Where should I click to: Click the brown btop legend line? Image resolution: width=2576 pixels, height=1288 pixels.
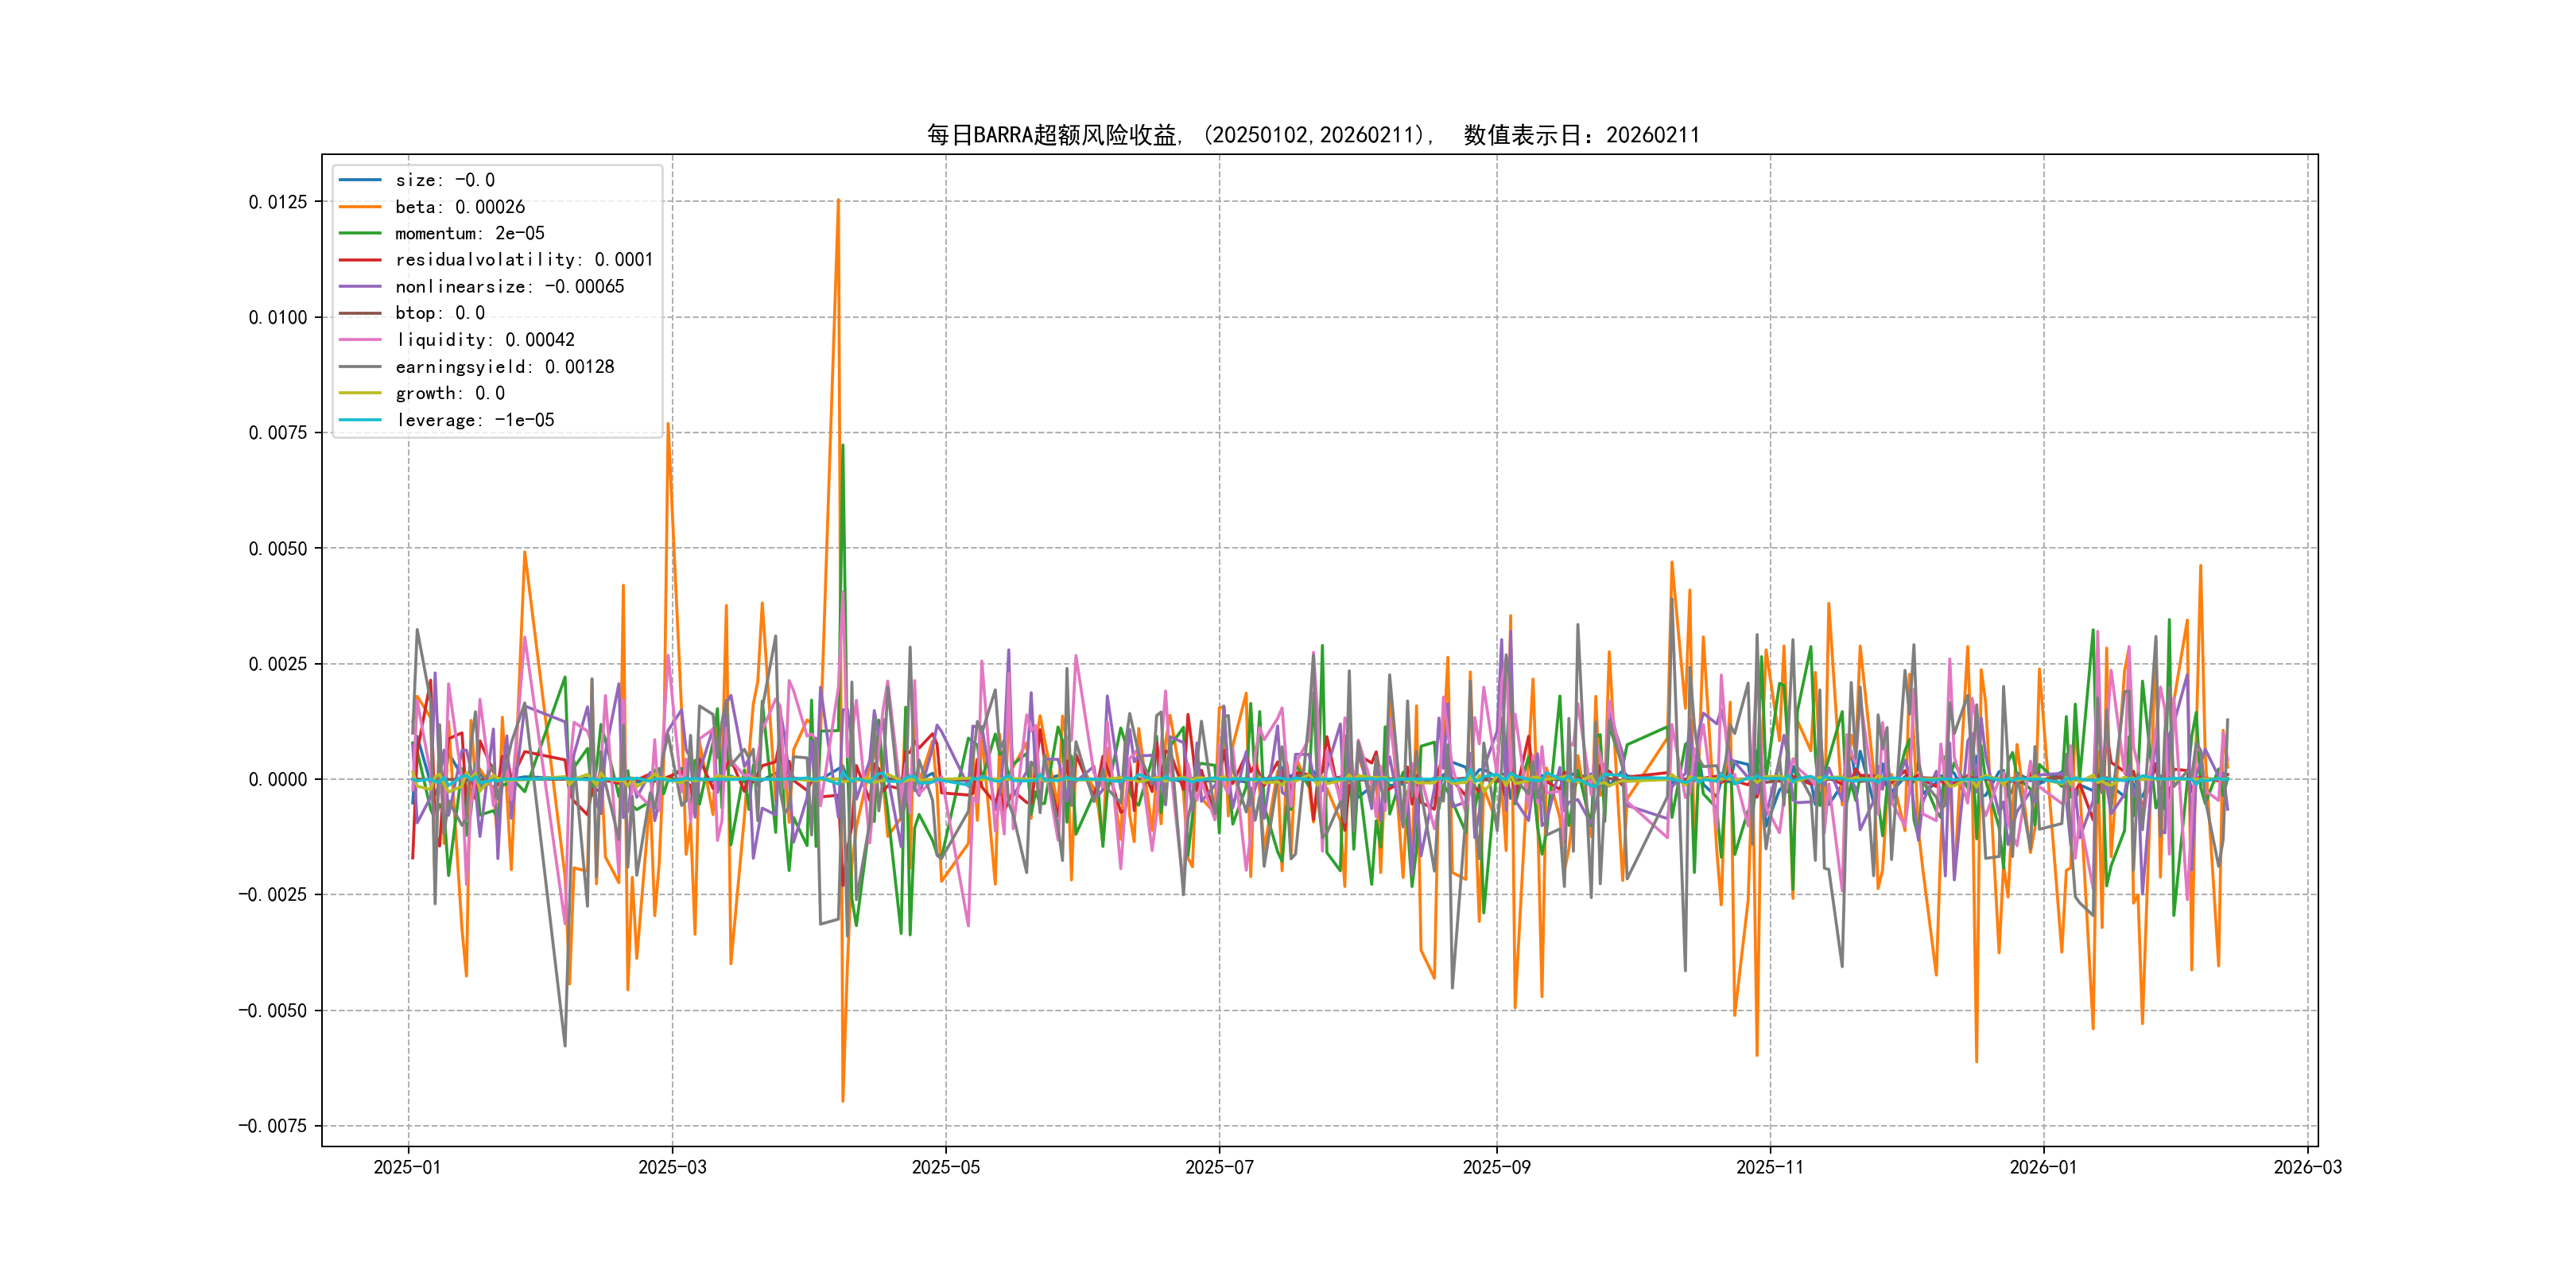360,313
